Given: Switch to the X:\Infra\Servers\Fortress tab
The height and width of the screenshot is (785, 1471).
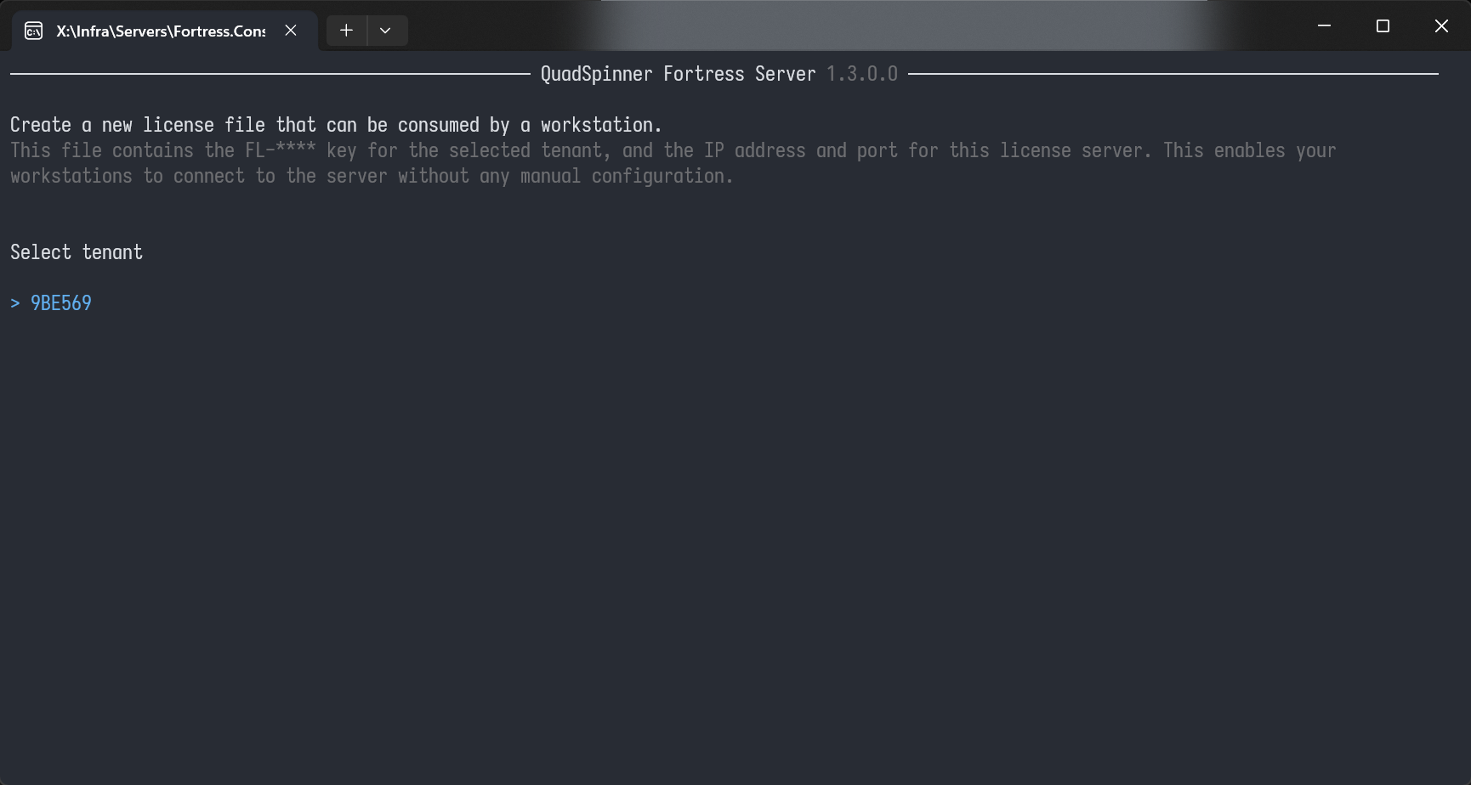Looking at the screenshot, I should [161, 31].
